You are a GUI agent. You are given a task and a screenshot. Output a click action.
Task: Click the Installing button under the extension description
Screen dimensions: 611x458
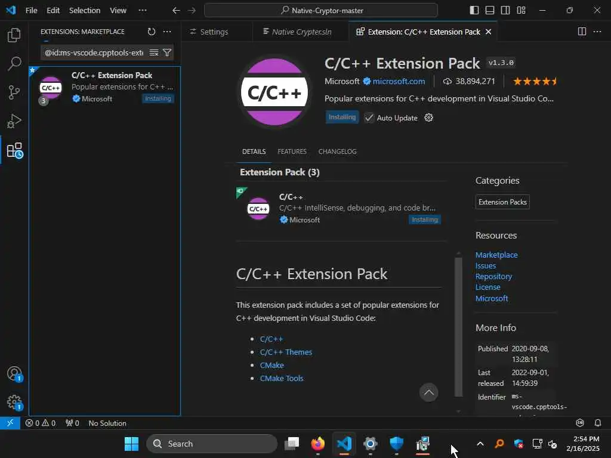[342, 117]
